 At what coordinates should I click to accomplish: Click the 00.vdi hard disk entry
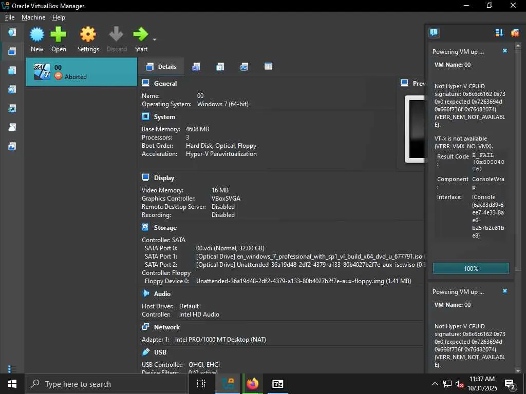point(230,248)
